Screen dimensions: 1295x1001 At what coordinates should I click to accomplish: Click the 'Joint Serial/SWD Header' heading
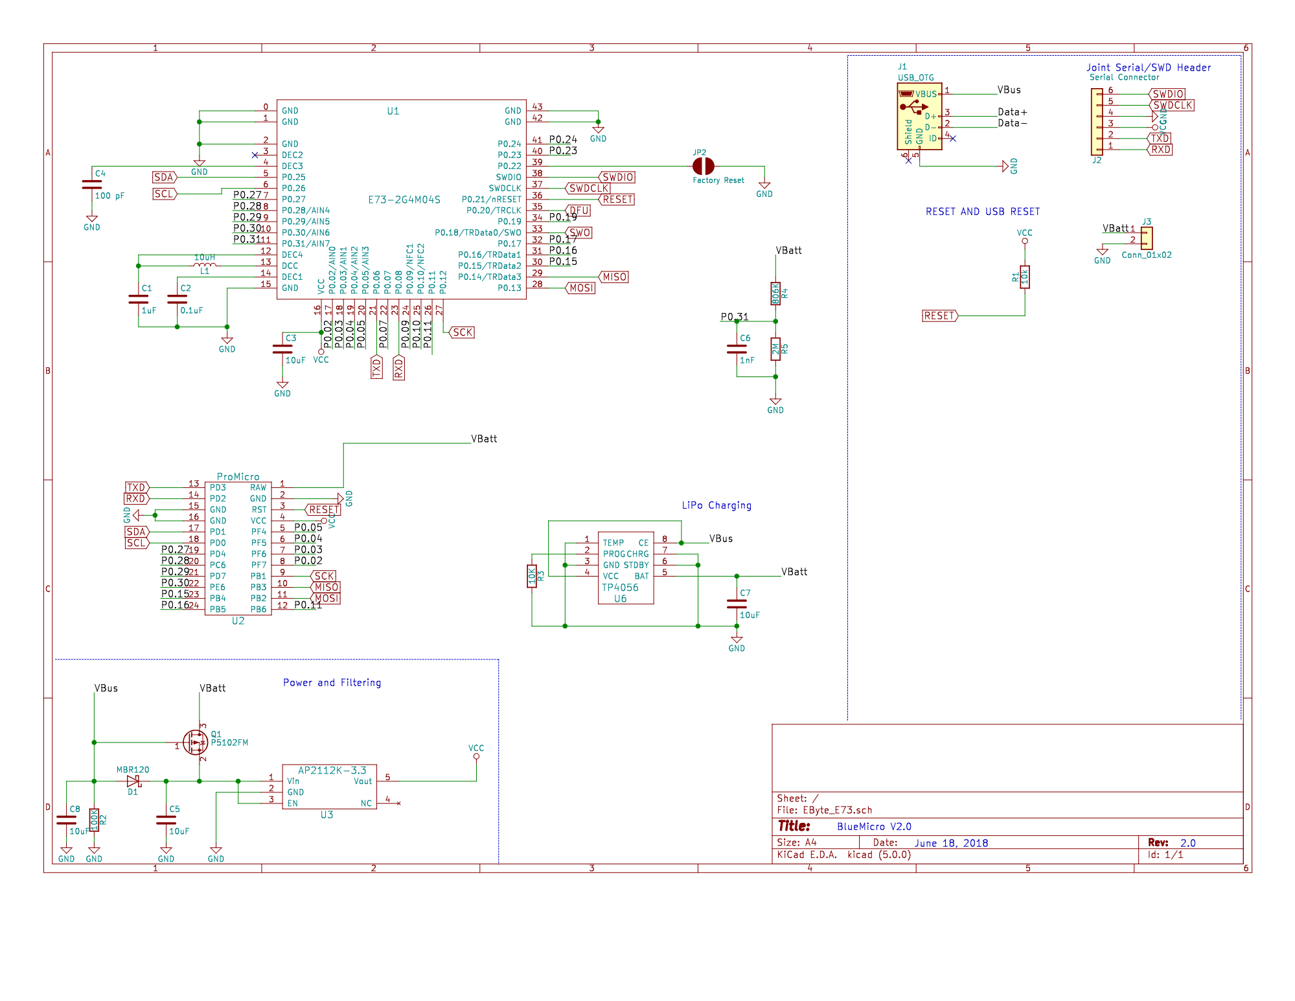[1149, 67]
